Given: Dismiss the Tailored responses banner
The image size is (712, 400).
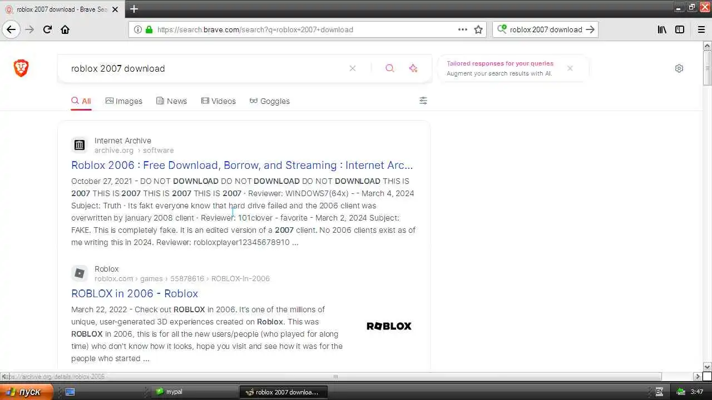Looking at the screenshot, I should click(570, 68).
